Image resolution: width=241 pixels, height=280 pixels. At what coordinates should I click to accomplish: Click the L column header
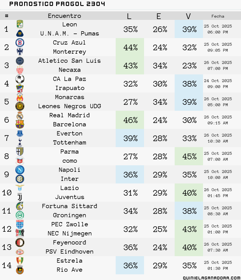point(129,16)
